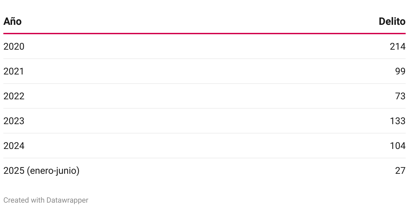Click the Año column header
The width and height of the screenshot is (409, 208).
(x=12, y=21)
